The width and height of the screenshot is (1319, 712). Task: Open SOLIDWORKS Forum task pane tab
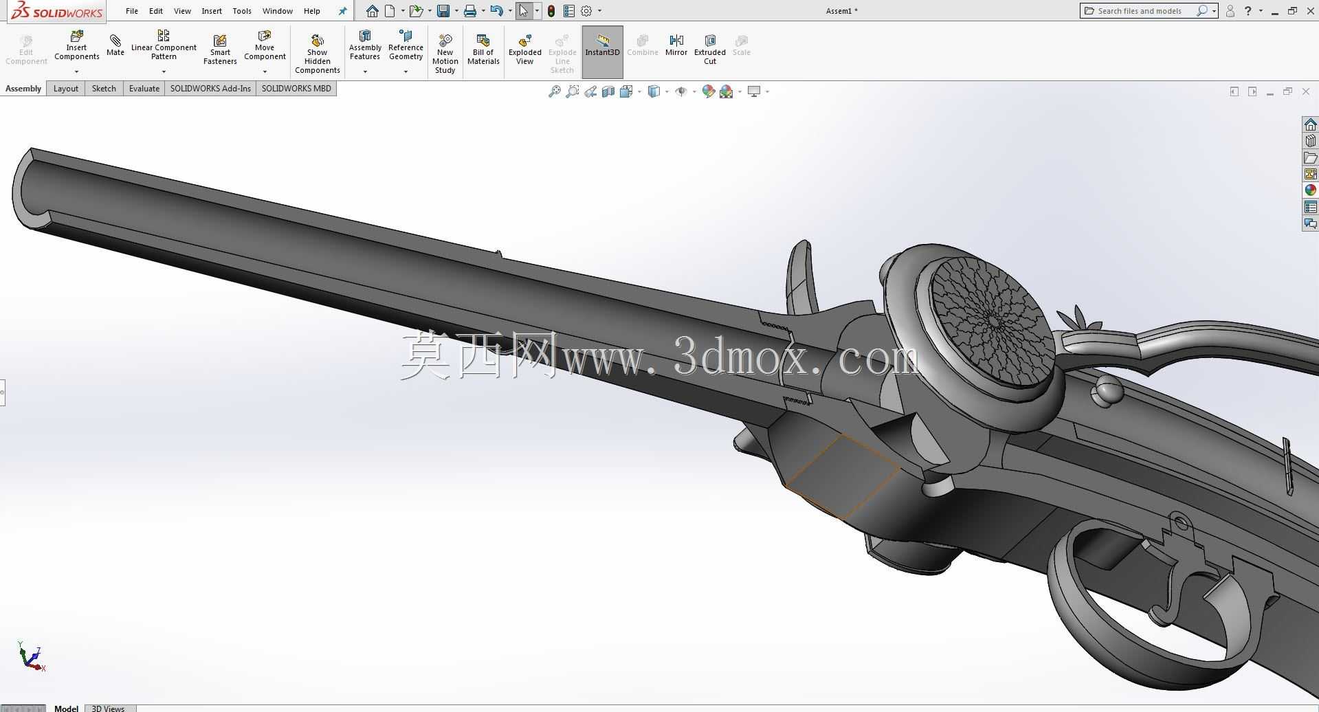point(1310,223)
